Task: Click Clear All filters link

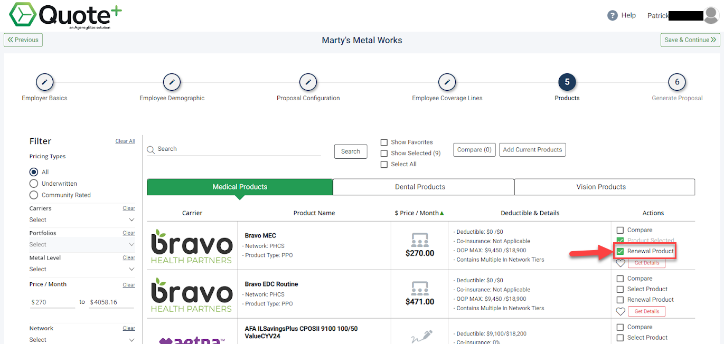Action: (125, 141)
